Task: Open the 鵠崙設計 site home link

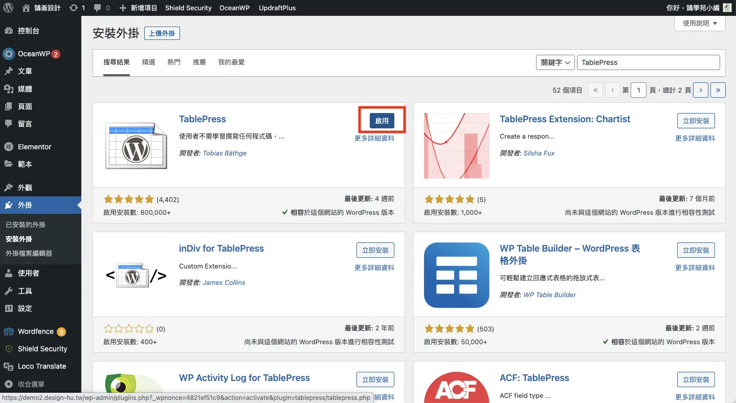Action: (42, 8)
